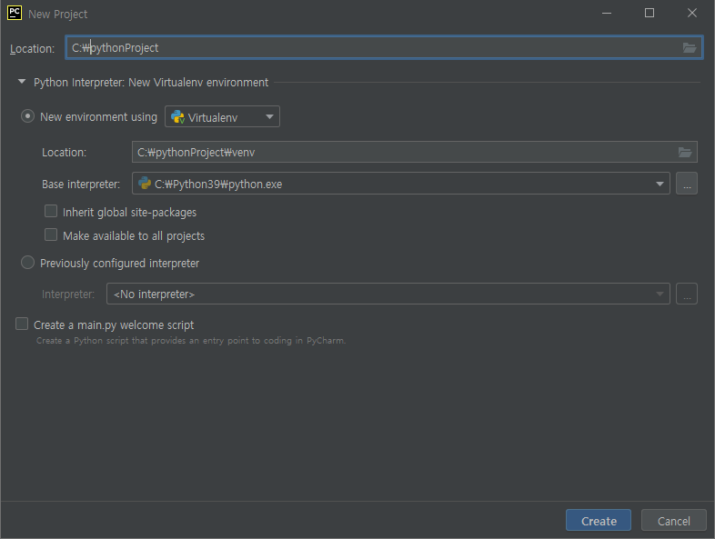The image size is (715, 539).
Task: Check Make available to all projects
Action: [x=51, y=235]
